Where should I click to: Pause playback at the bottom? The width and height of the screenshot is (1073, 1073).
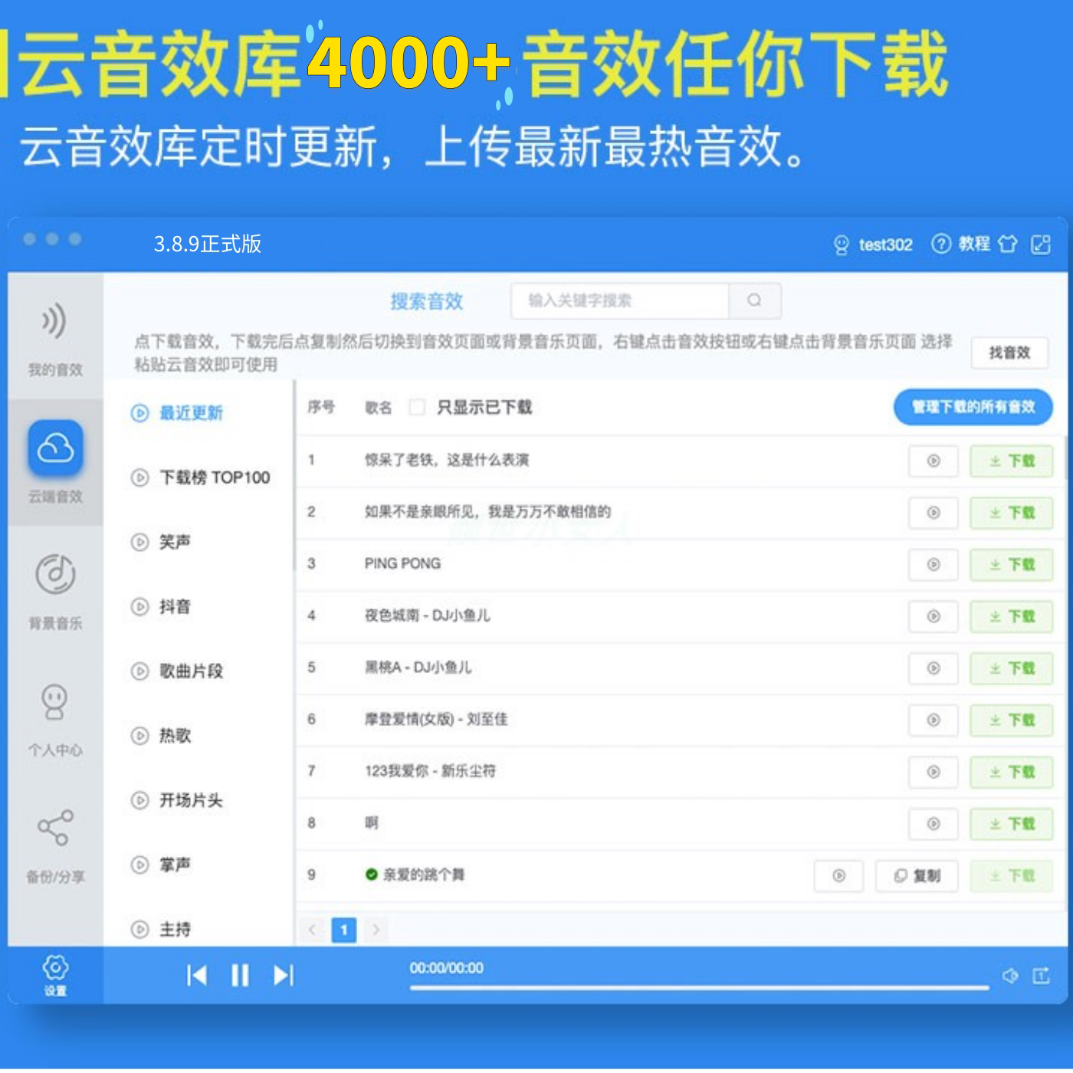(x=240, y=975)
